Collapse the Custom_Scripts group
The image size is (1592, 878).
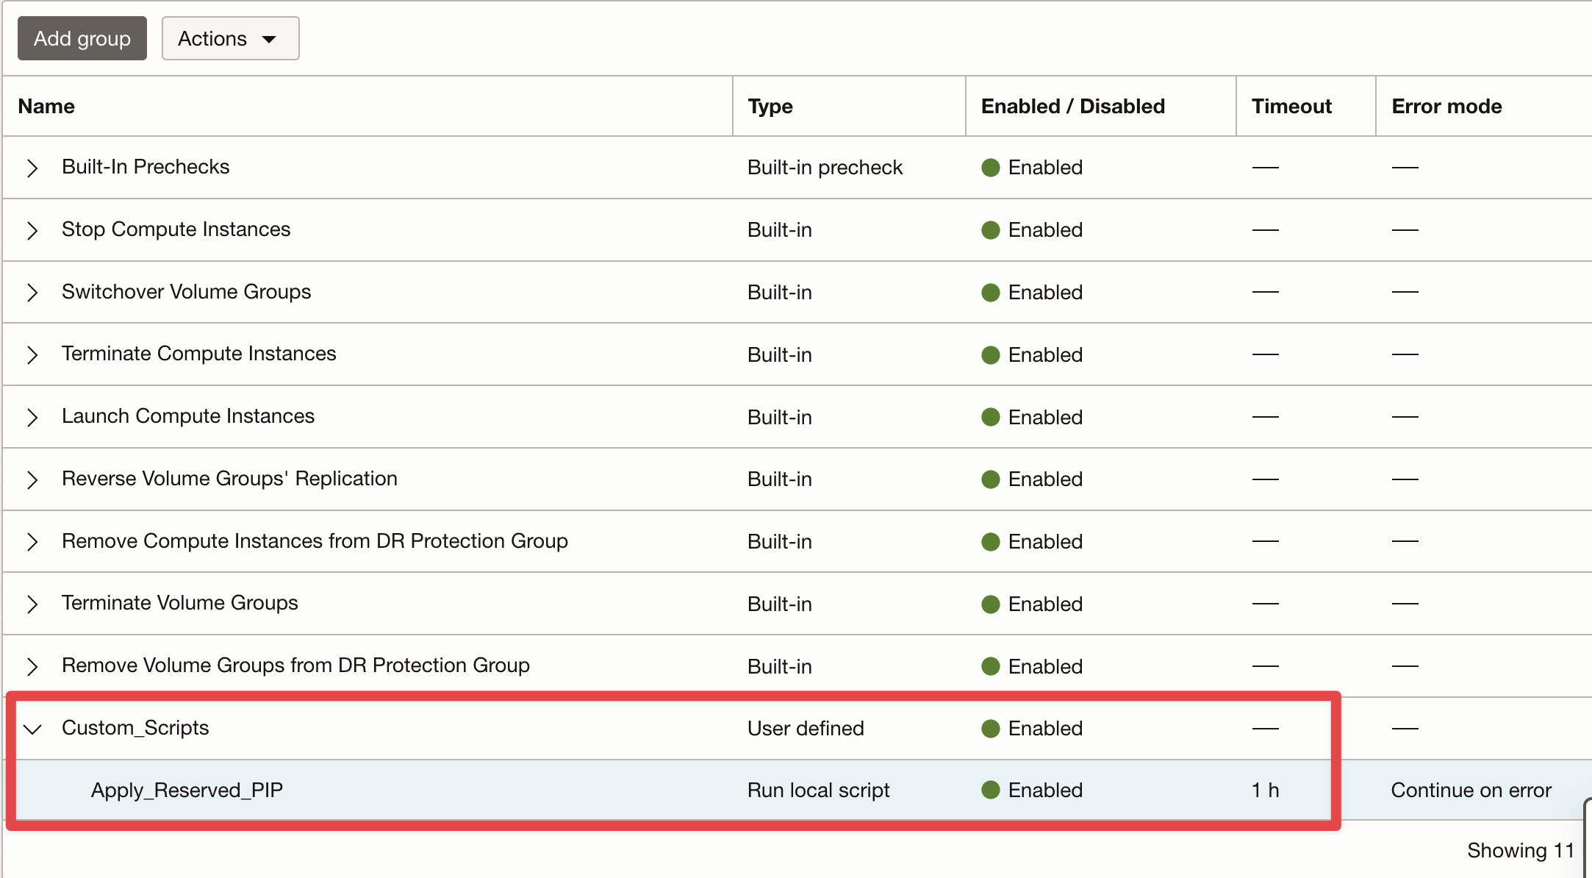32,729
